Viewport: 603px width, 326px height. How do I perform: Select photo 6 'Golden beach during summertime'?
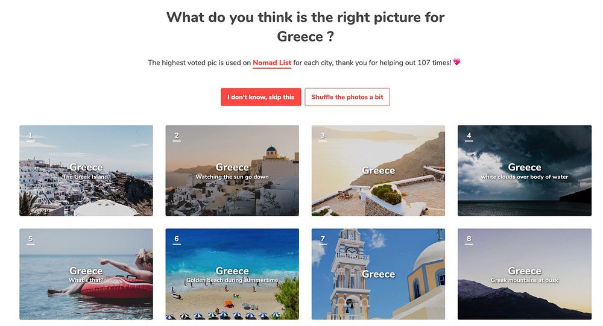(232, 274)
